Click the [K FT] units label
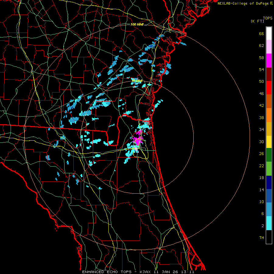 pyautogui.click(x=257, y=21)
